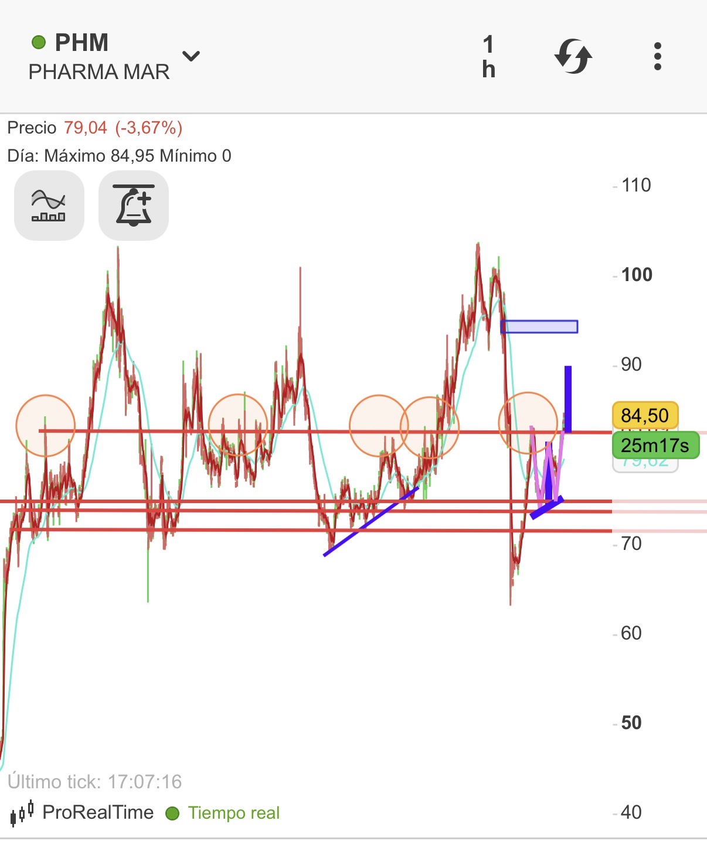Tap the Día: Máximo 84,95 Mínimo 0 line
Image resolution: width=707 pixels, height=841 pixels.
120,156
